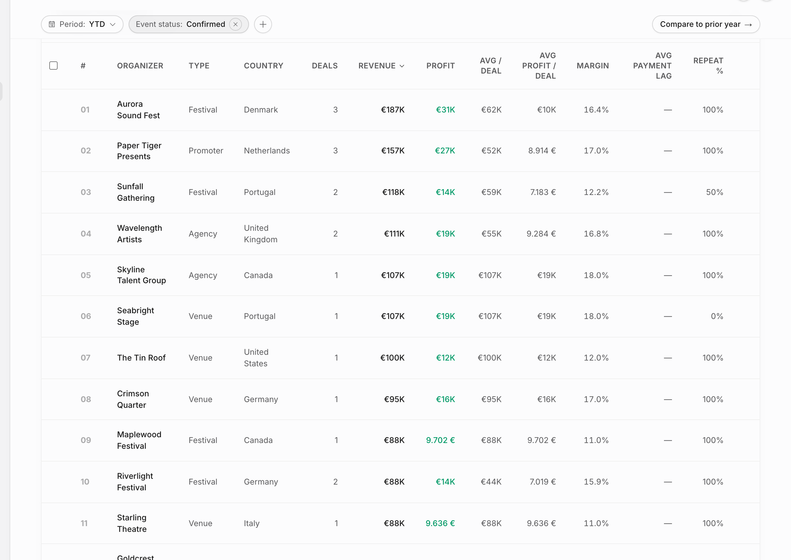The height and width of the screenshot is (560, 791).
Task: Select Riverlight Festival organizer
Action: click(x=135, y=481)
